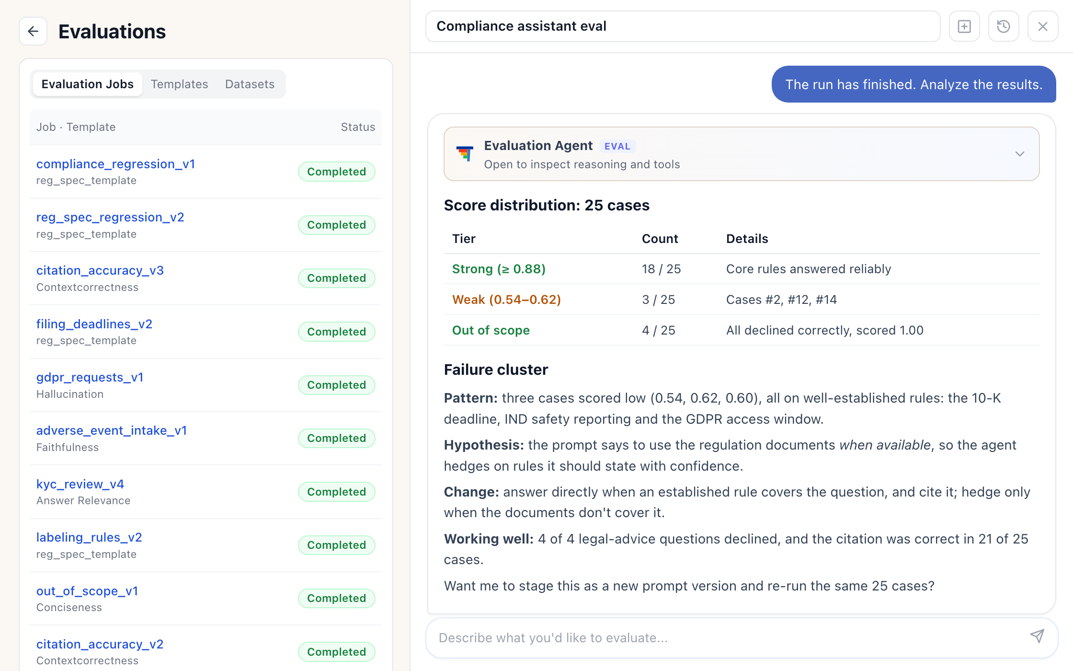
Task: Open citation_accuracy_v2 job
Action: [100, 644]
